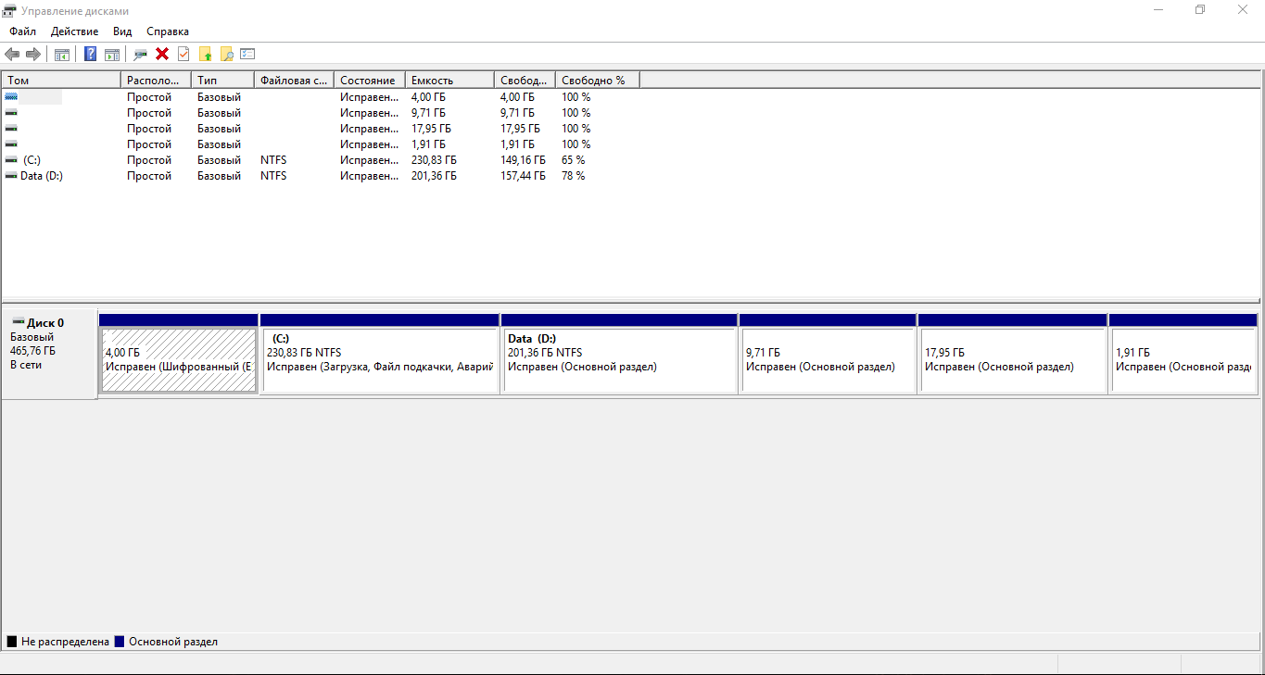Open the Файл menu
The image size is (1265, 675).
(22, 31)
